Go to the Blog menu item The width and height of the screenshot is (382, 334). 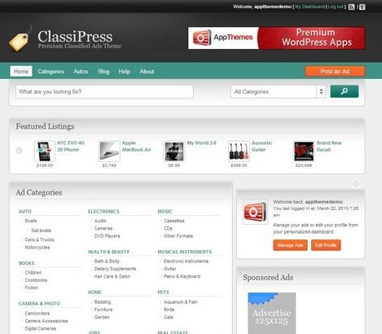pyautogui.click(x=103, y=72)
